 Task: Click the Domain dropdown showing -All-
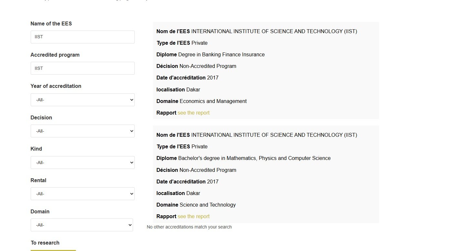pyautogui.click(x=82, y=225)
